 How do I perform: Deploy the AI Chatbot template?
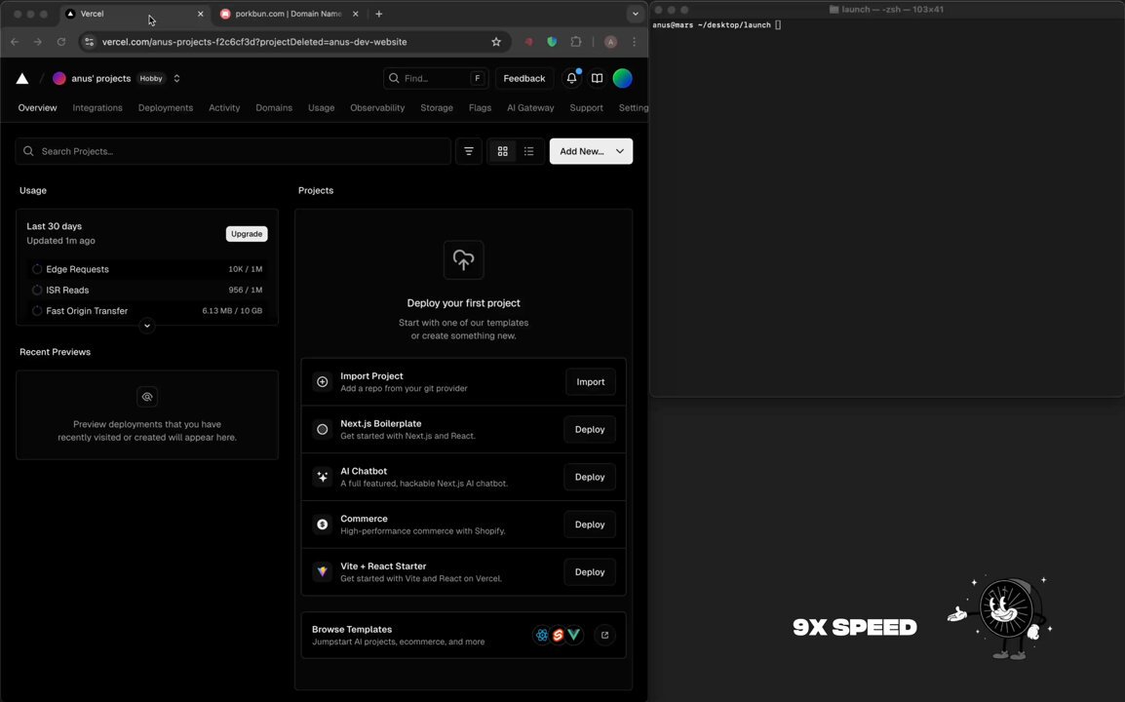[590, 477]
